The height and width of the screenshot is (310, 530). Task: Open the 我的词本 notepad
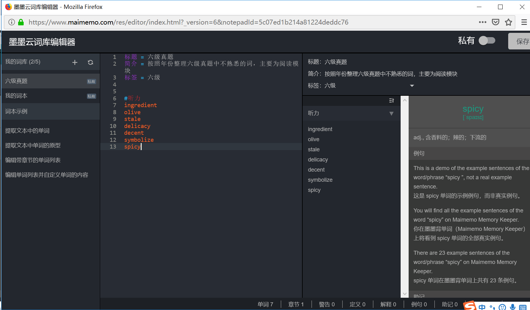point(51,96)
